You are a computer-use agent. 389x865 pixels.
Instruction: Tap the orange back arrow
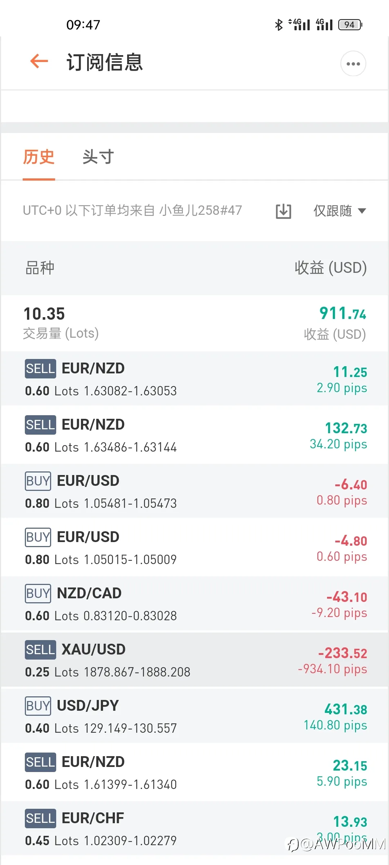[x=39, y=61]
